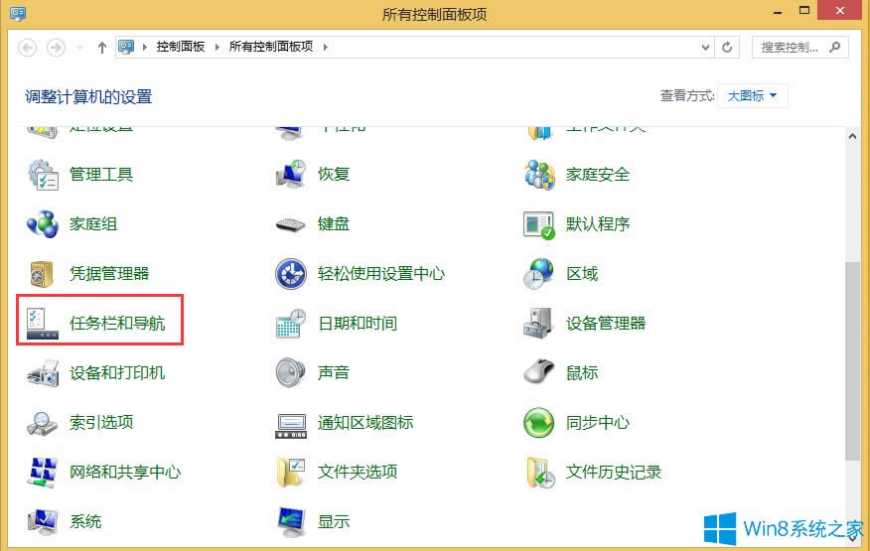
Task: Open 日期和时间 calendar icon
Action: [291, 324]
